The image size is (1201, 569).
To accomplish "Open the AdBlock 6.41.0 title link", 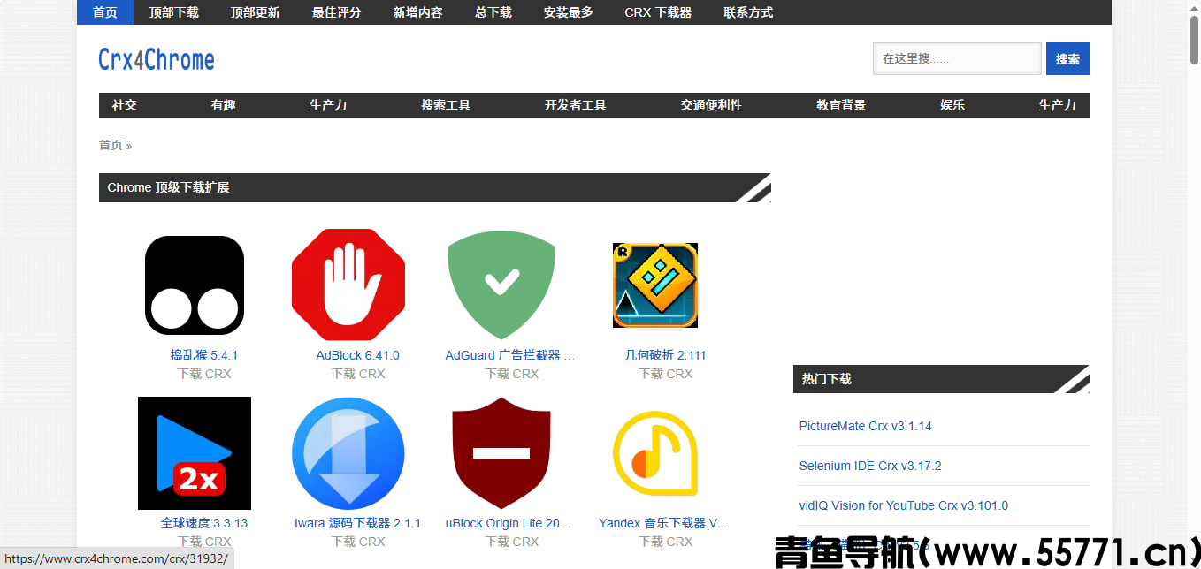I will (x=358, y=355).
